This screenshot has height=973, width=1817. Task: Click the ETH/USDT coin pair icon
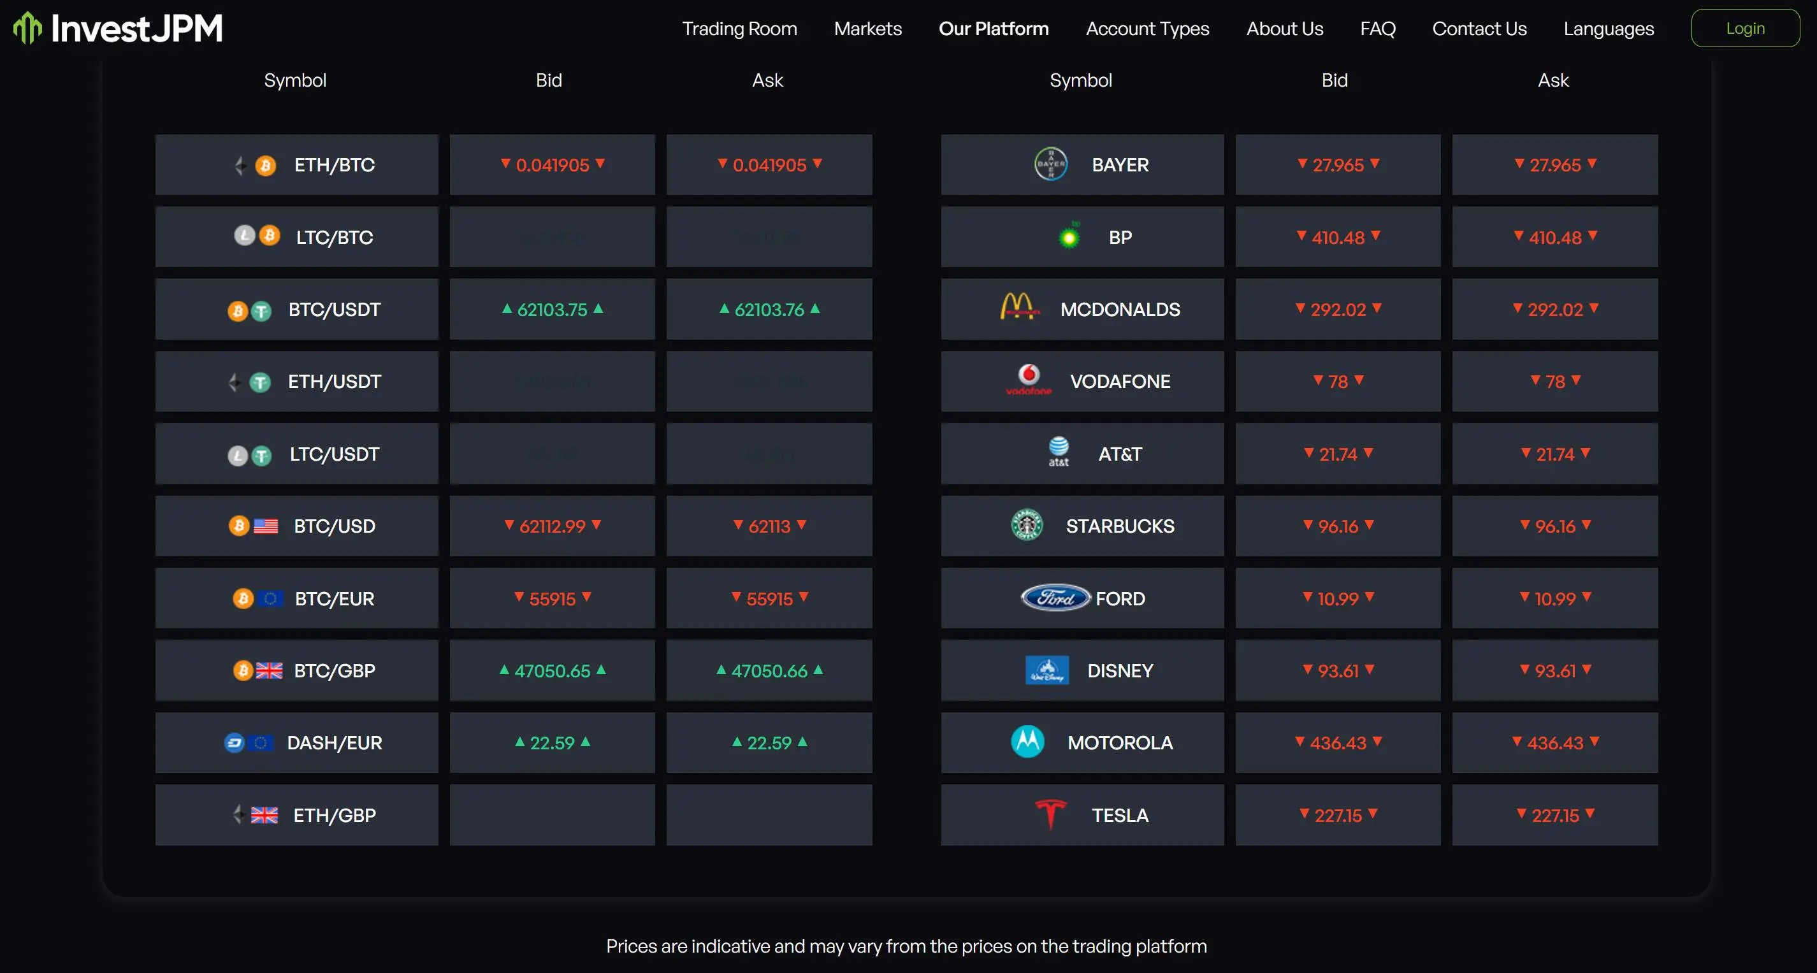250,382
